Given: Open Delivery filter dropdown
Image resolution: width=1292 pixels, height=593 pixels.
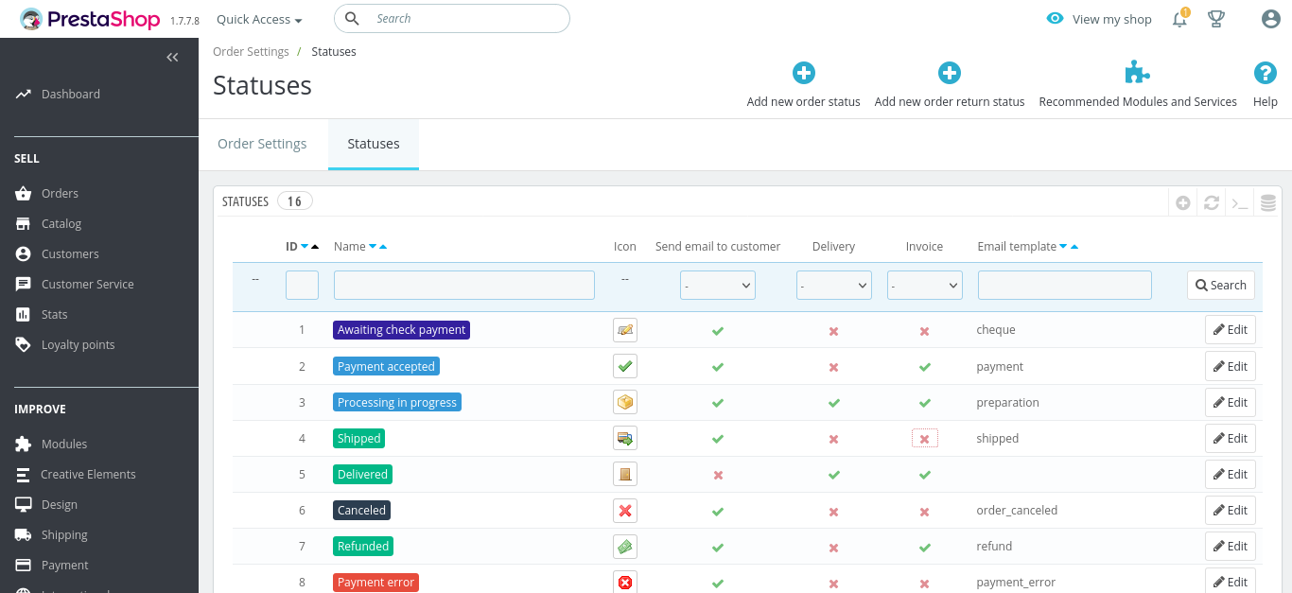Looking at the screenshot, I should (834, 285).
